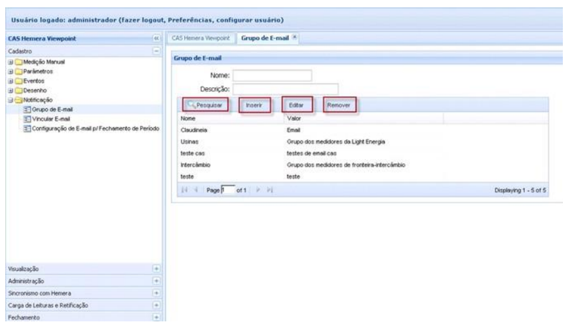Expand the Visualização accordion section
The height and width of the screenshot is (322, 574).
click(x=156, y=268)
